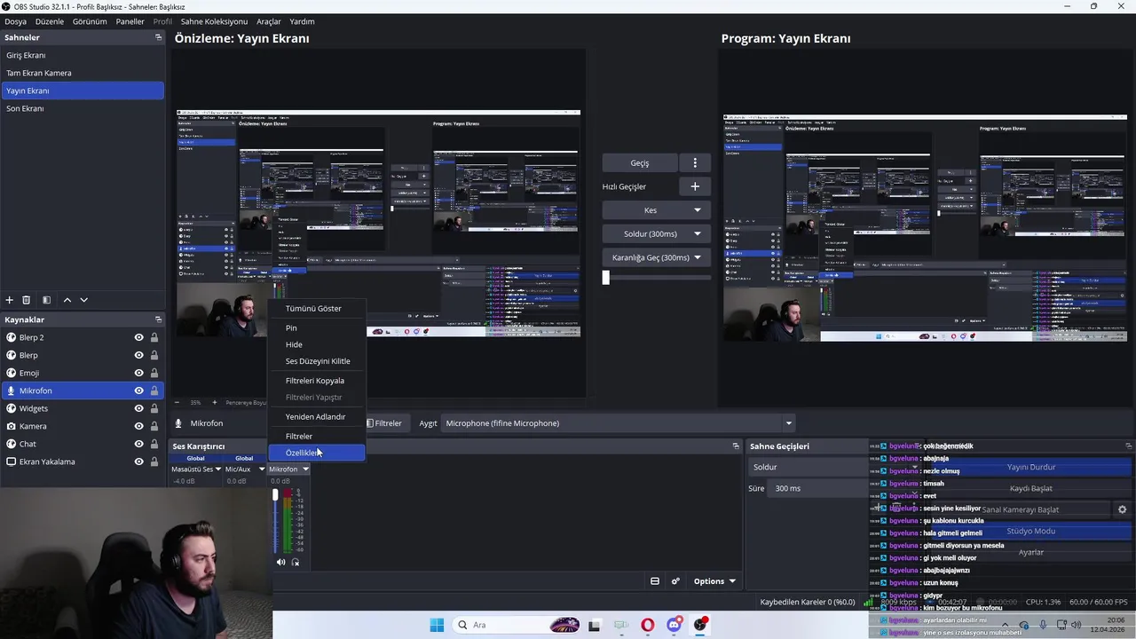The width and height of the screenshot is (1136, 639).
Task: Hide the Kamera source
Action: pyautogui.click(x=138, y=426)
